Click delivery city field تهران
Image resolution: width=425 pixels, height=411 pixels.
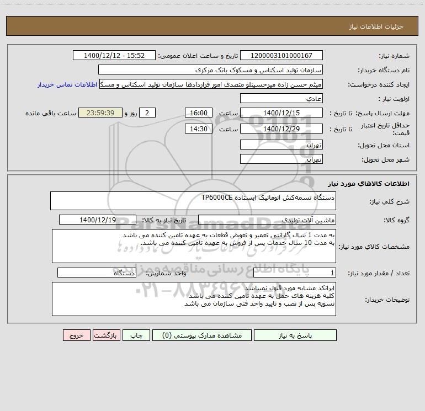point(281,159)
